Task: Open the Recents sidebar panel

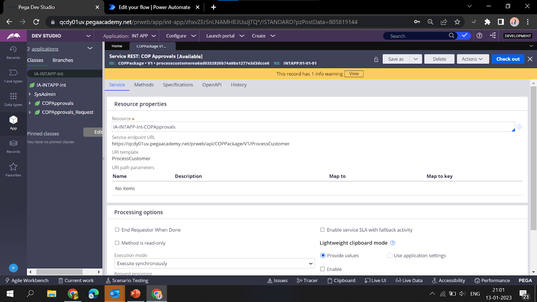Action: coord(13,53)
